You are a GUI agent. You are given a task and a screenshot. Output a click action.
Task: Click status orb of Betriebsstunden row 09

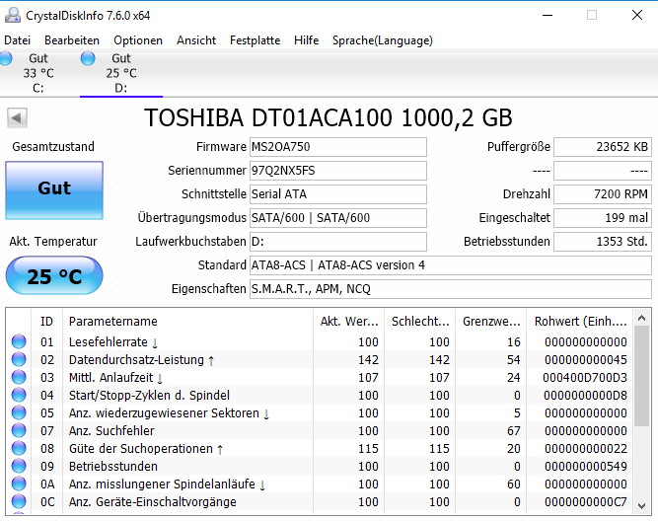coord(19,466)
